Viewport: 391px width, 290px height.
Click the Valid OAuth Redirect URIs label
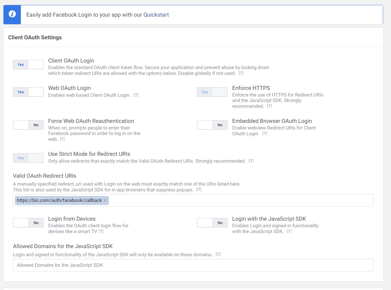(x=45, y=176)
